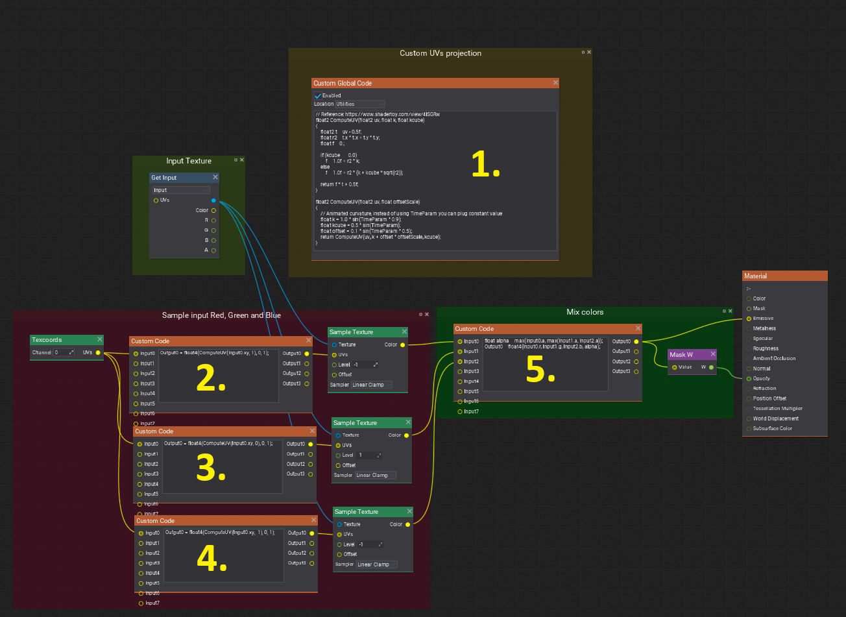The width and height of the screenshot is (846, 617).
Task: Open the Sampler dropdown of the topmost Sample Texture node
Action: pyautogui.click(x=371, y=385)
